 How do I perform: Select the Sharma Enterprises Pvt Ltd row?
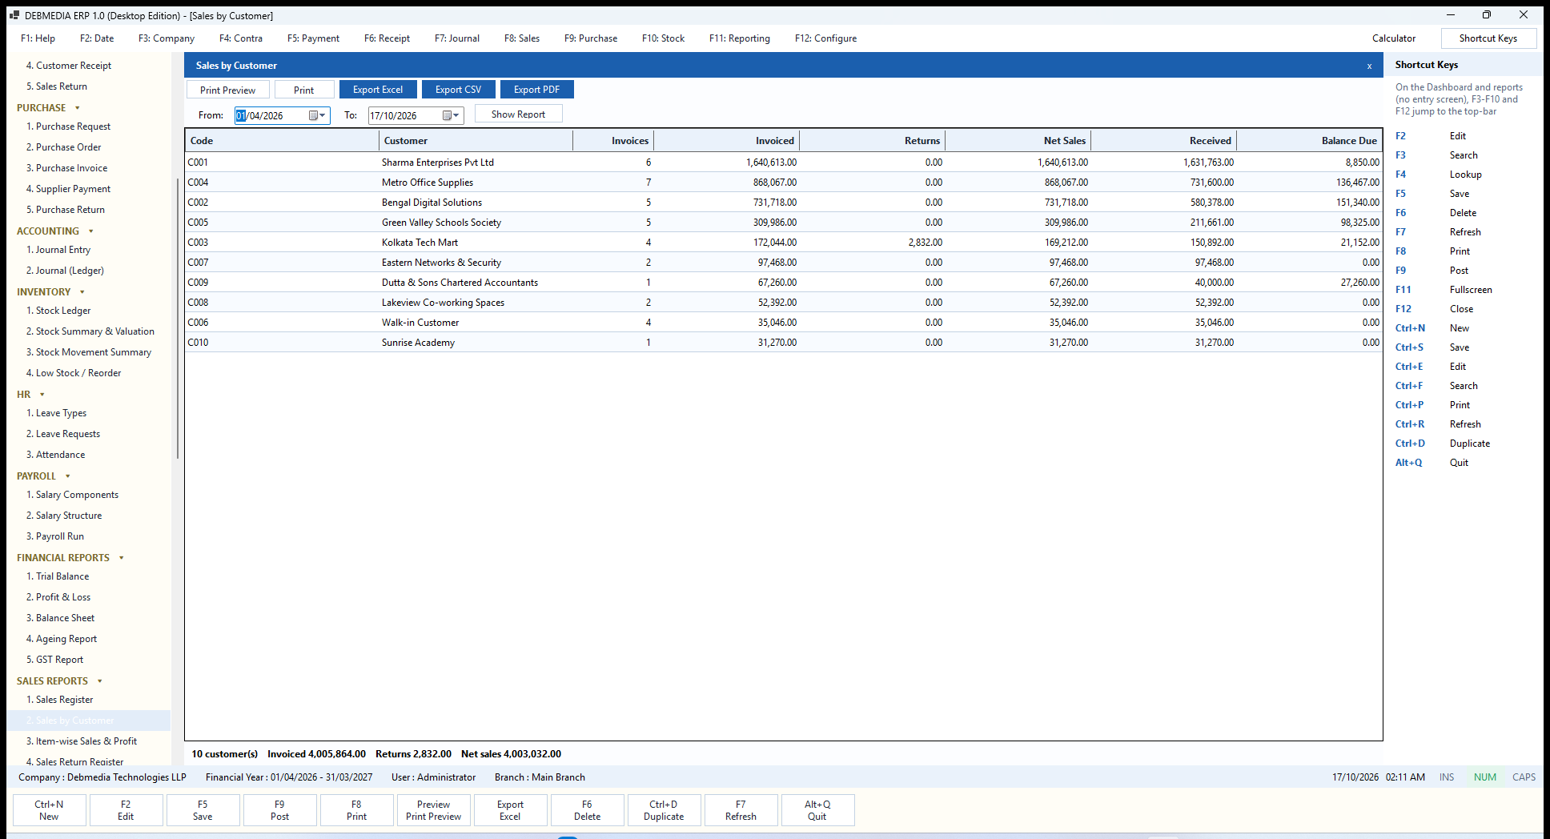pyautogui.click(x=783, y=163)
